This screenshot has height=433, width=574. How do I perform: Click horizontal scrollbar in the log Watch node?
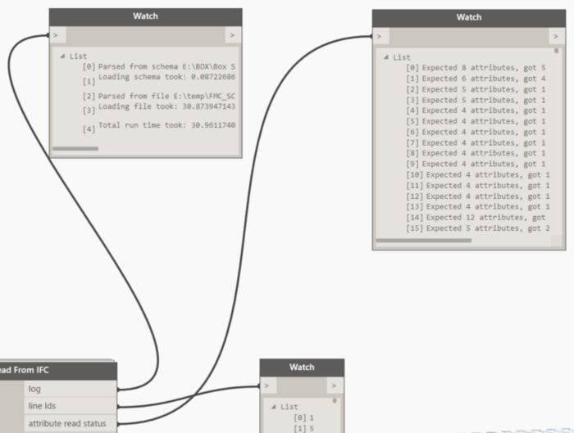[75, 149]
